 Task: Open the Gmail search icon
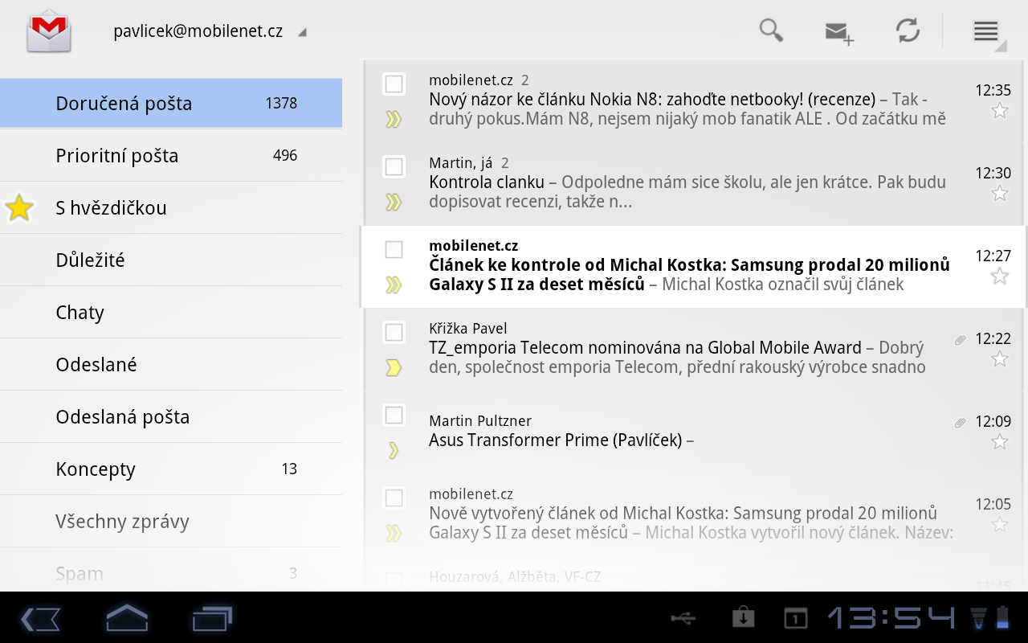(x=770, y=31)
